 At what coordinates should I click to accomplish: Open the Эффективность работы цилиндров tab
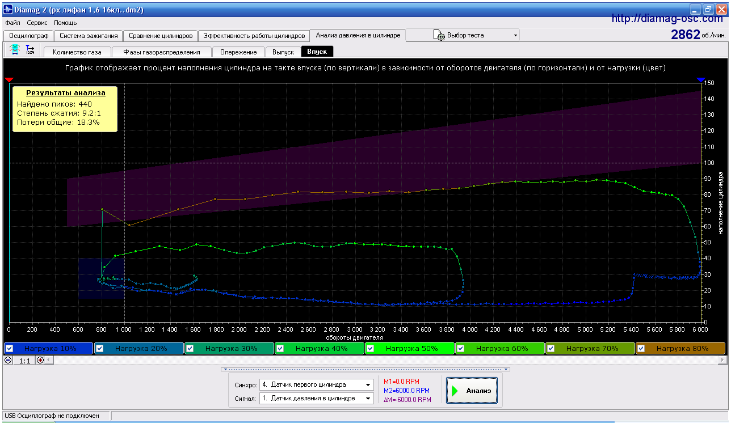point(255,36)
